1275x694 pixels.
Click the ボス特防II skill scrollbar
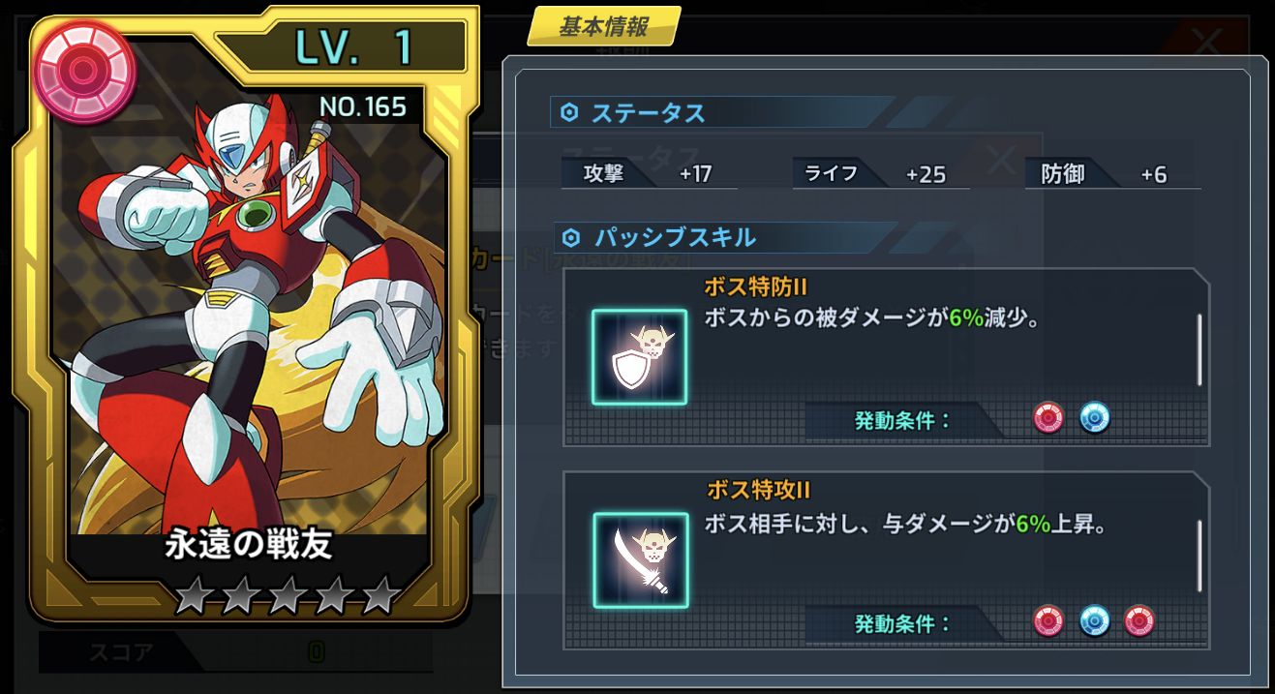[x=1199, y=349]
